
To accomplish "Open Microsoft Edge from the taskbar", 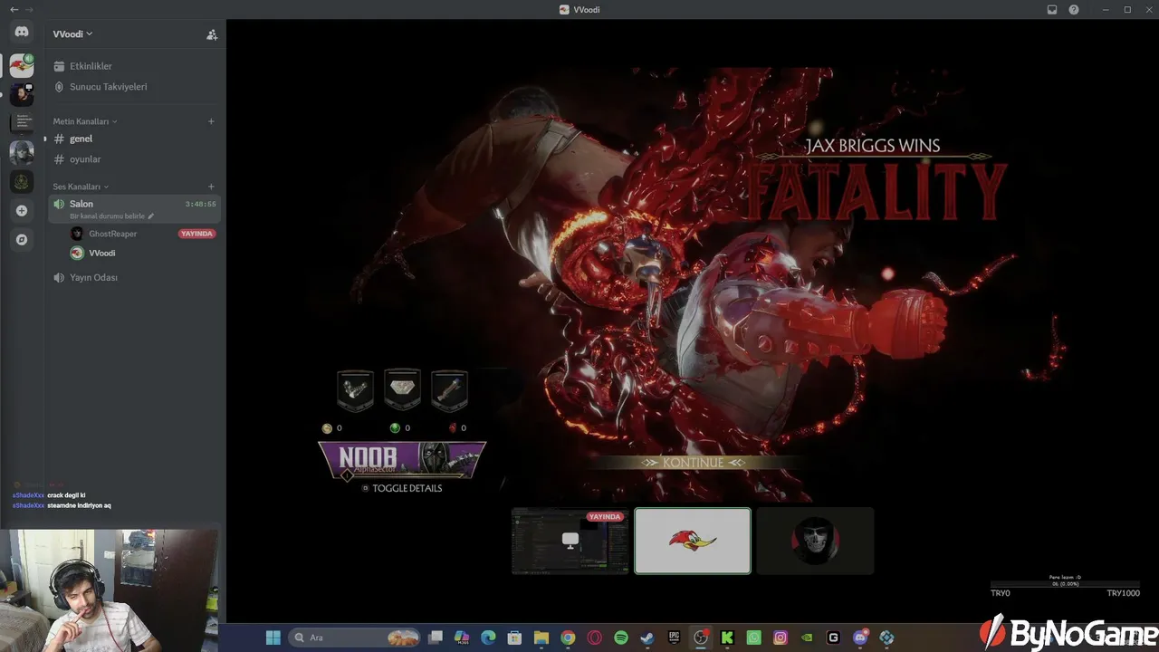I will coord(488,638).
